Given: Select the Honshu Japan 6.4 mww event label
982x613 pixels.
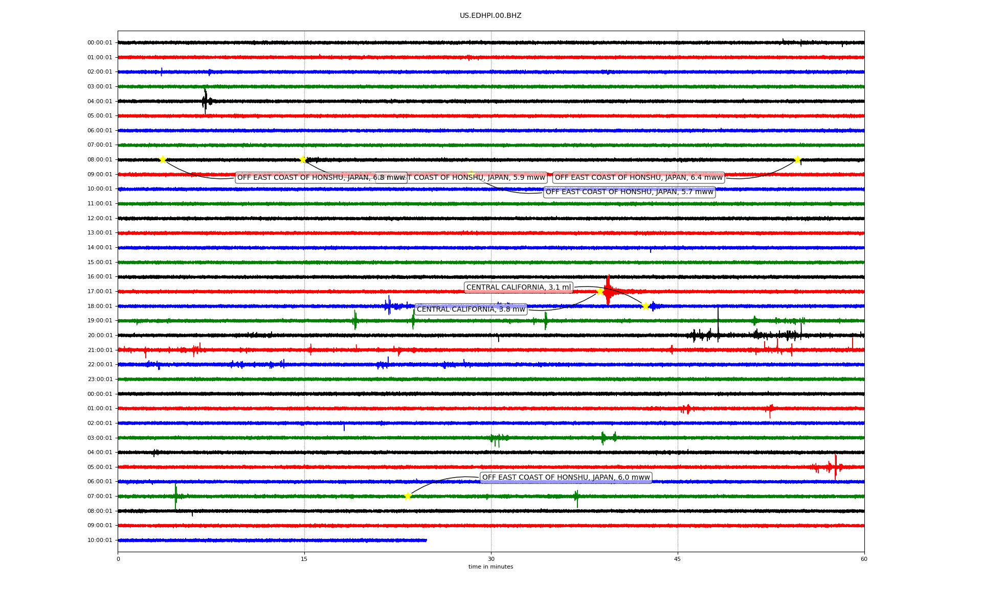Looking at the screenshot, I should pos(638,178).
